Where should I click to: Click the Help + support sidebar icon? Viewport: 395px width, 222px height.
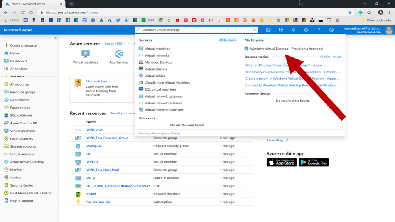(x=6, y=201)
